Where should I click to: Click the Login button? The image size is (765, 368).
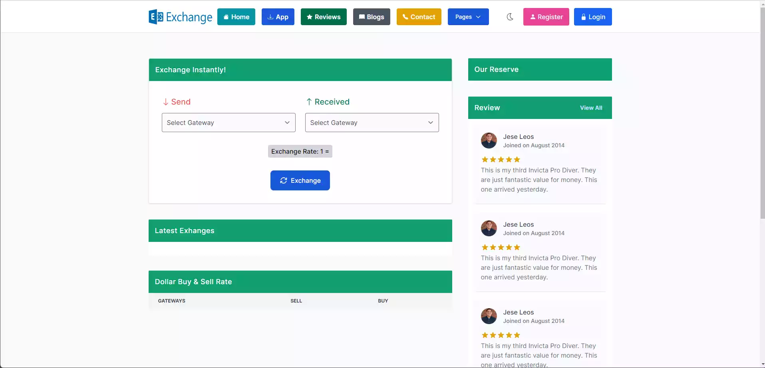(x=592, y=17)
